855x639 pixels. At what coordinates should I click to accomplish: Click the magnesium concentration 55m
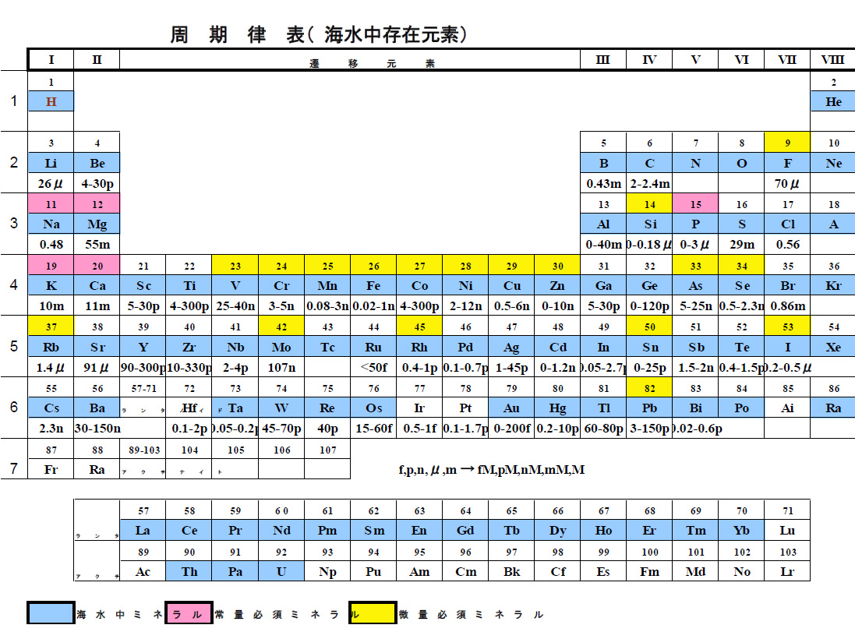pyautogui.click(x=97, y=245)
